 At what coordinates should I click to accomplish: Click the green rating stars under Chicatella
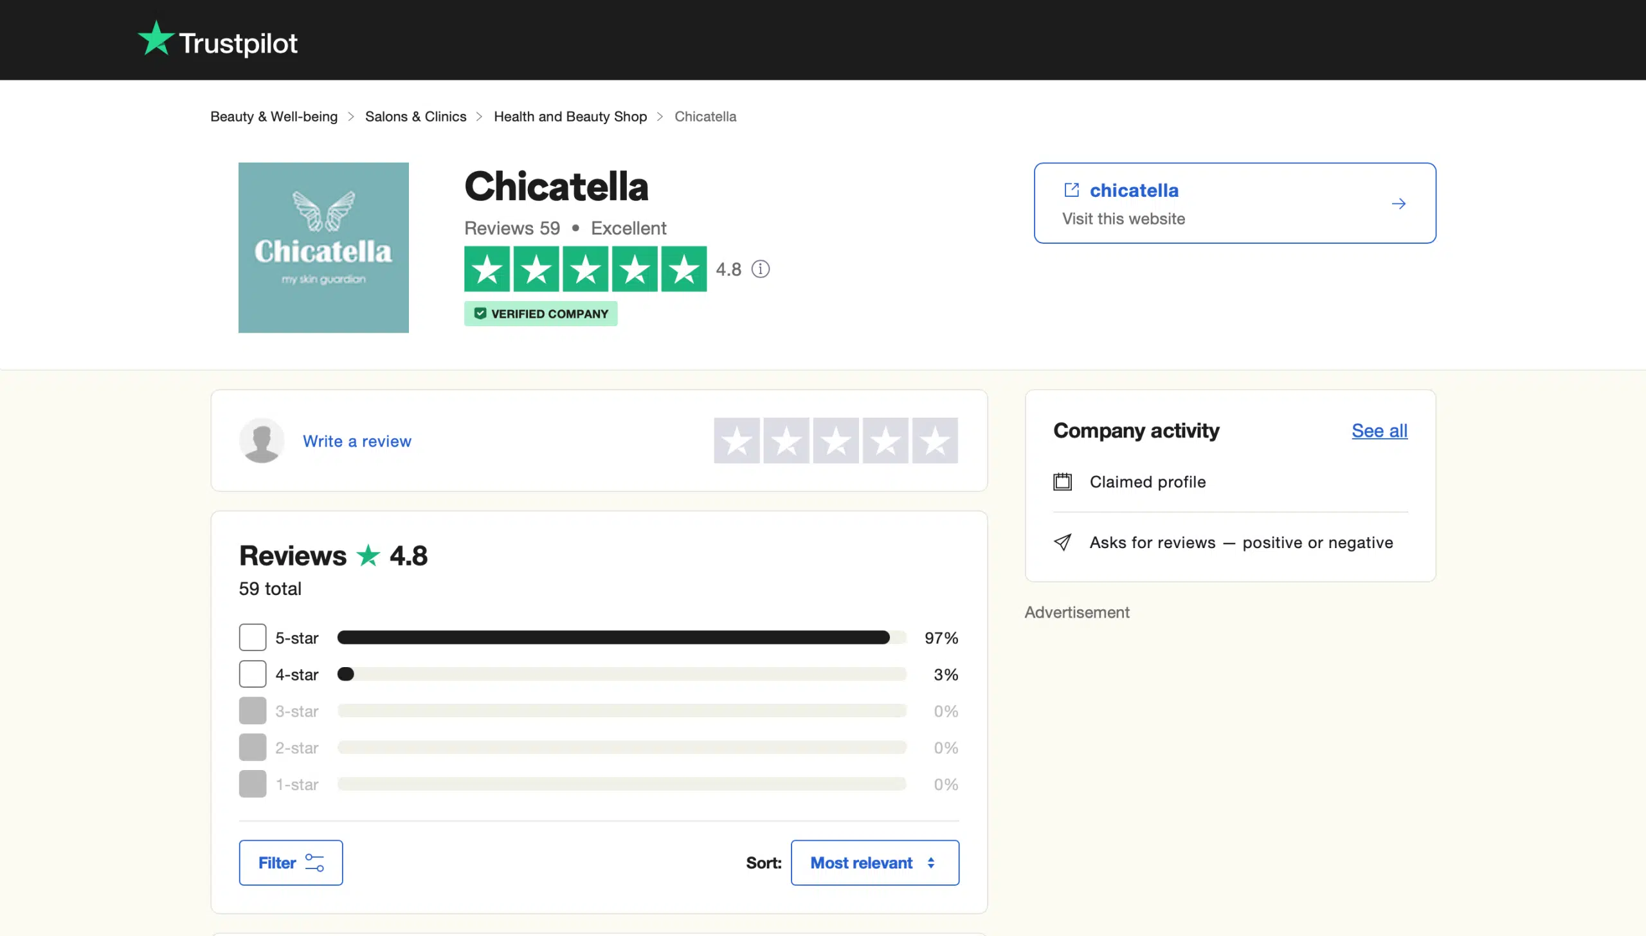585,269
